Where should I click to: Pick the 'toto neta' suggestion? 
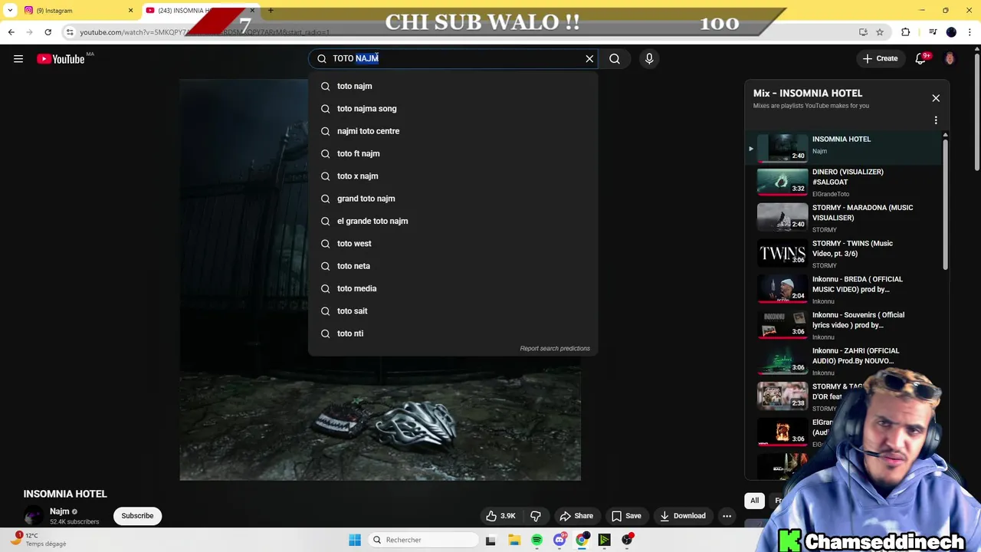[452, 266]
